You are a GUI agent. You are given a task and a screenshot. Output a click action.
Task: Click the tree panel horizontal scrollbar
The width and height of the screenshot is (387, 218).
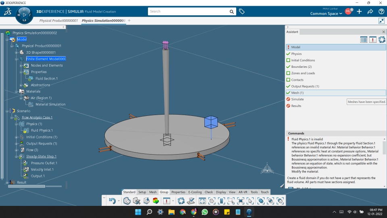pyautogui.click(x=27, y=187)
